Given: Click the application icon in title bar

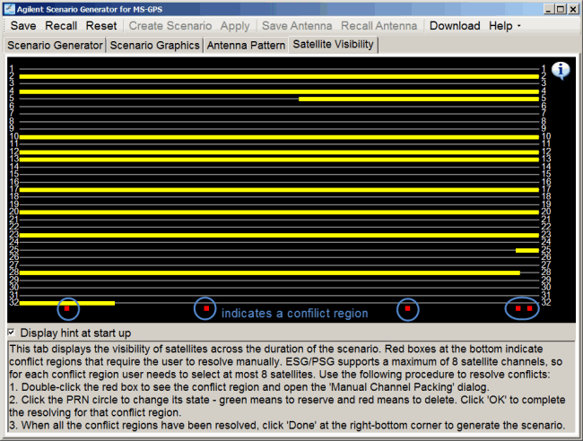Looking at the screenshot, I should (x=9, y=8).
